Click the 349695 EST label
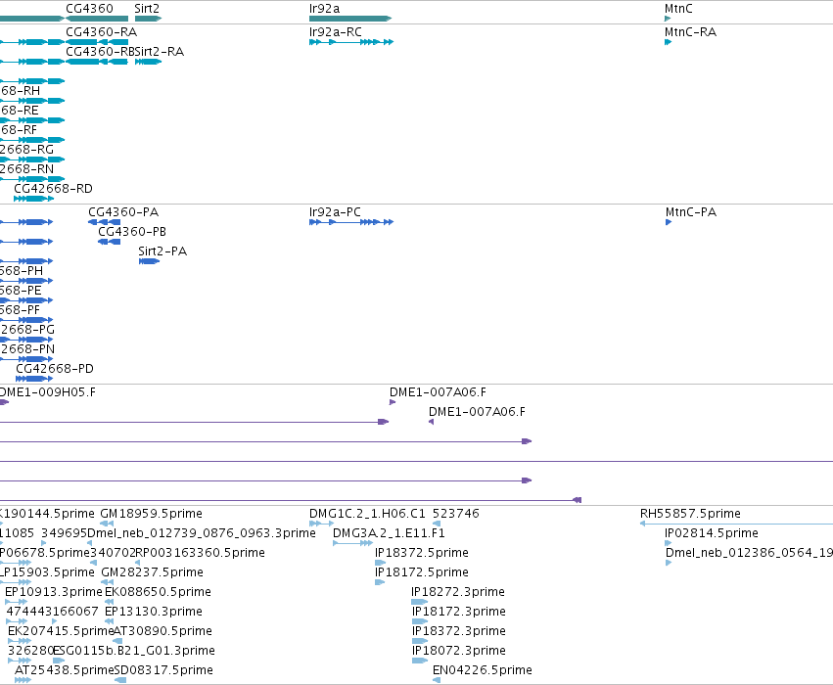 [64, 533]
